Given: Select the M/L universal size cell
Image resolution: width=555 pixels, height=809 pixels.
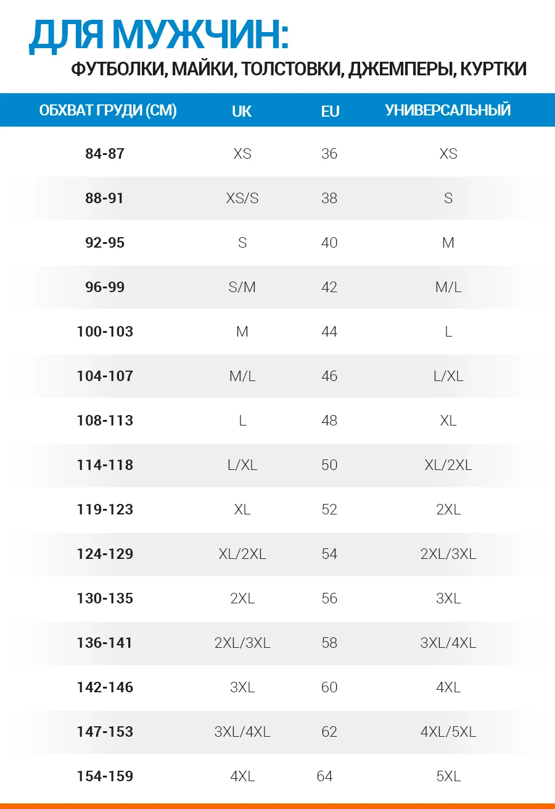Looking at the screenshot, I should point(448,287).
